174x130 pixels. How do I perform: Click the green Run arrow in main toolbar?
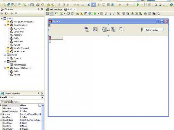138,5
